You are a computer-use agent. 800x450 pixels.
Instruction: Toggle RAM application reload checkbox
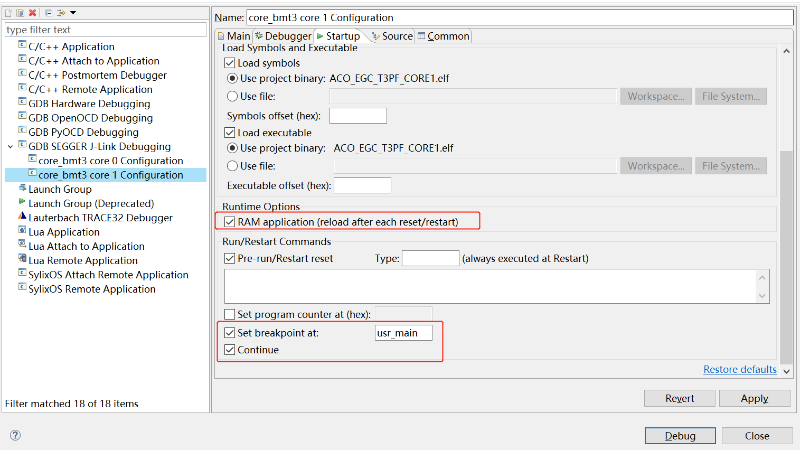(230, 222)
